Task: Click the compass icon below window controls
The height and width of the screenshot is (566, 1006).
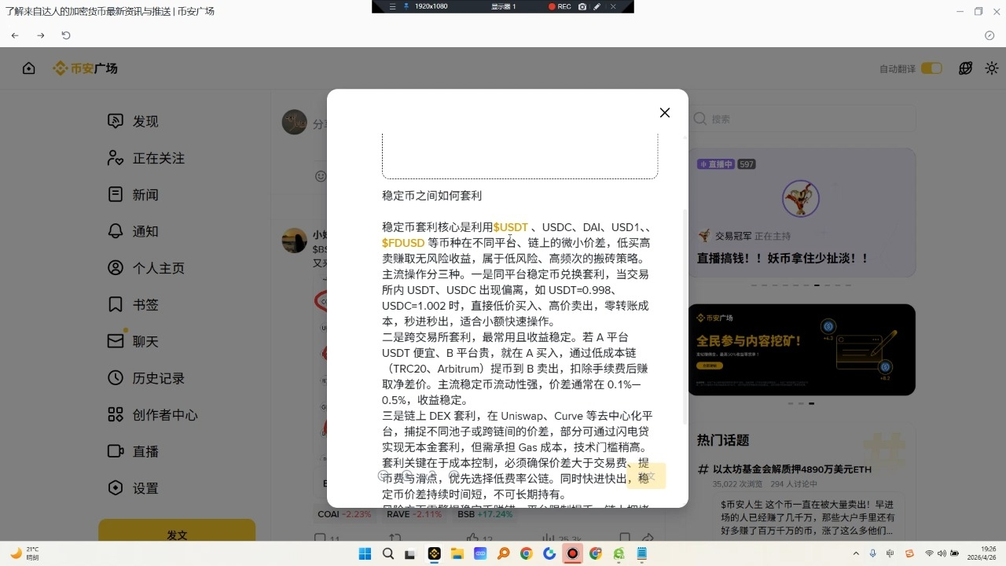Action: point(989,35)
